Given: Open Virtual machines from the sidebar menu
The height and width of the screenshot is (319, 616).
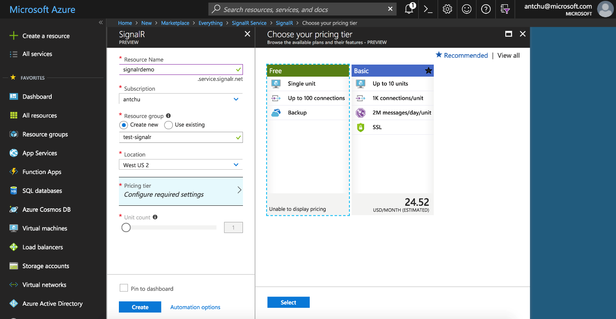Looking at the screenshot, I should pos(45,228).
